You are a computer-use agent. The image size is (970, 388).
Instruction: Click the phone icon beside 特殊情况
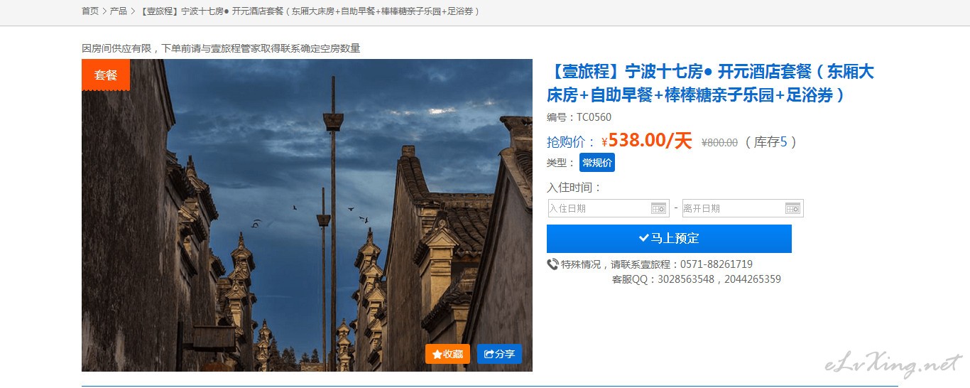click(x=552, y=264)
